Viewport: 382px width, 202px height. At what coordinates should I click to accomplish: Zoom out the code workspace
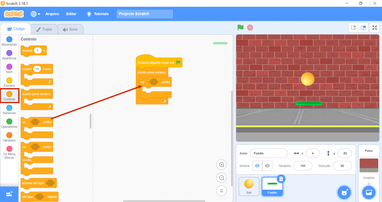222,178
